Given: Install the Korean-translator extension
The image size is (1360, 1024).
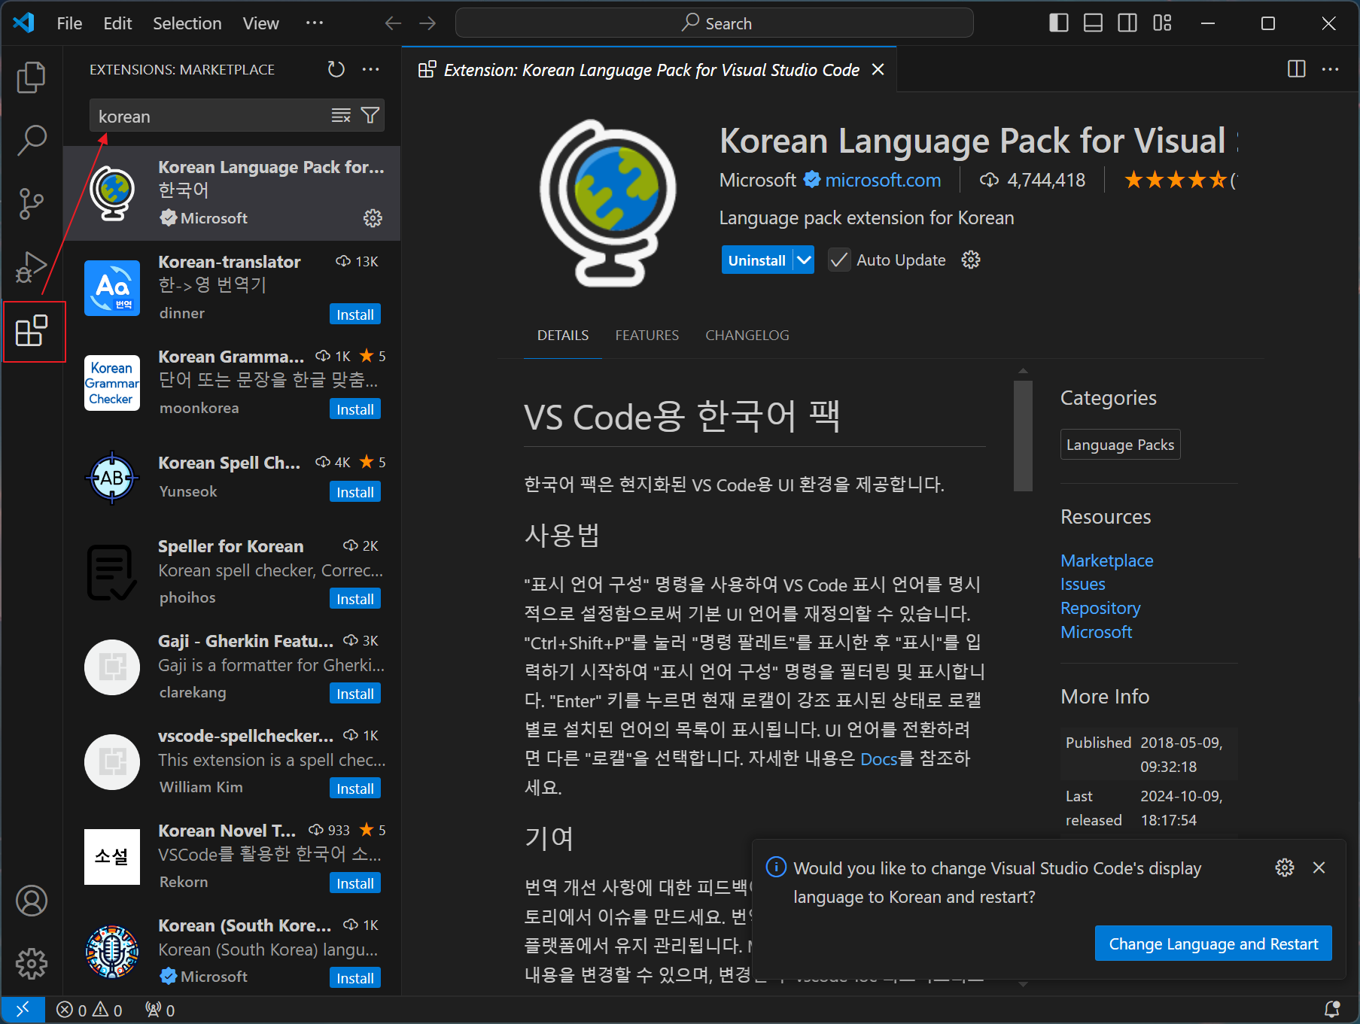Looking at the screenshot, I should click(355, 314).
